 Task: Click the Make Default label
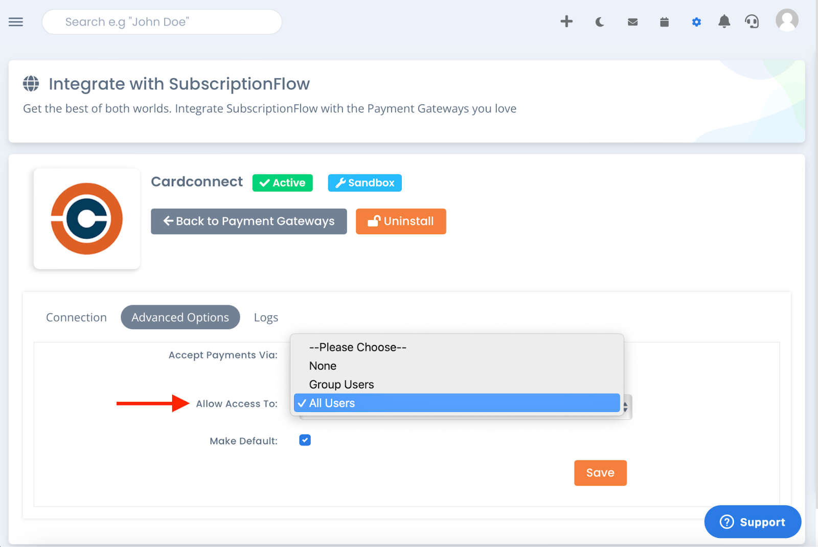pyautogui.click(x=243, y=441)
